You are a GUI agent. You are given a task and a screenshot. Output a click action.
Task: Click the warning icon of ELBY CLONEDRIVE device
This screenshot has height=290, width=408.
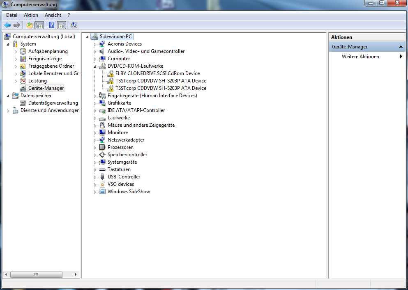(x=111, y=73)
